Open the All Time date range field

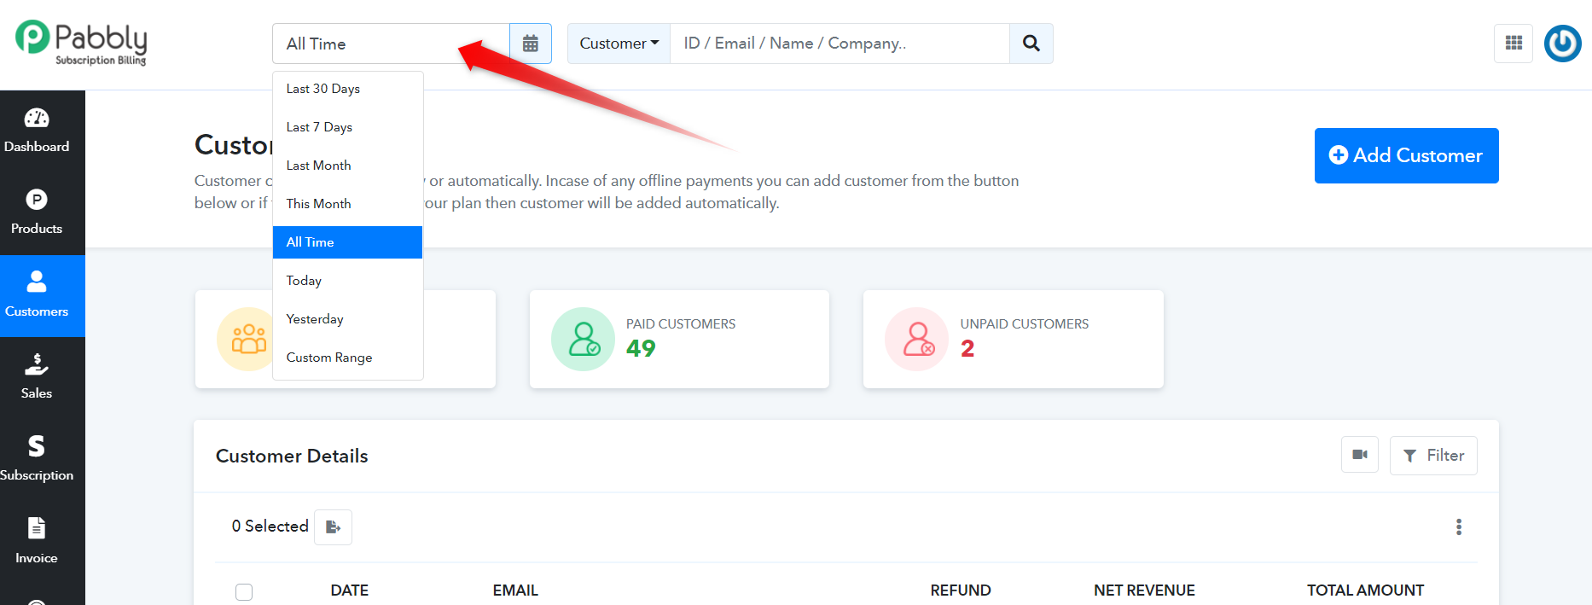(x=391, y=44)
